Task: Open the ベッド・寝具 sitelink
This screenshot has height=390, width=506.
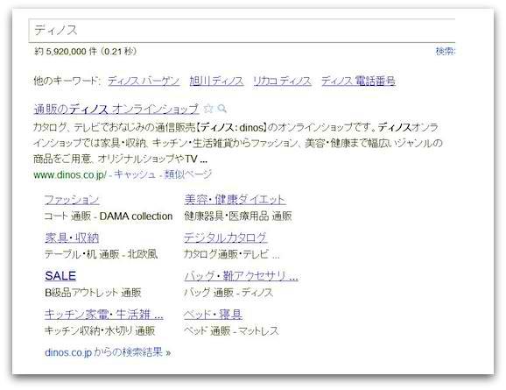Action: point(213,314)
